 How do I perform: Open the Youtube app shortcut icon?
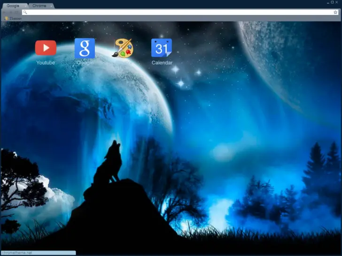(x=46, y=48)
